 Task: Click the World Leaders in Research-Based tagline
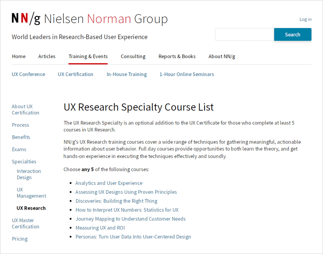point(80,37)
